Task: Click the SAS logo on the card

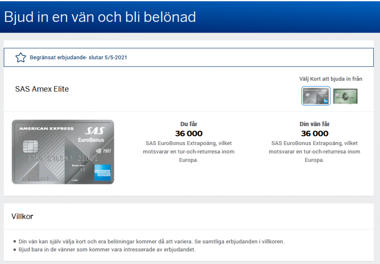Action: tap(94, 131)
